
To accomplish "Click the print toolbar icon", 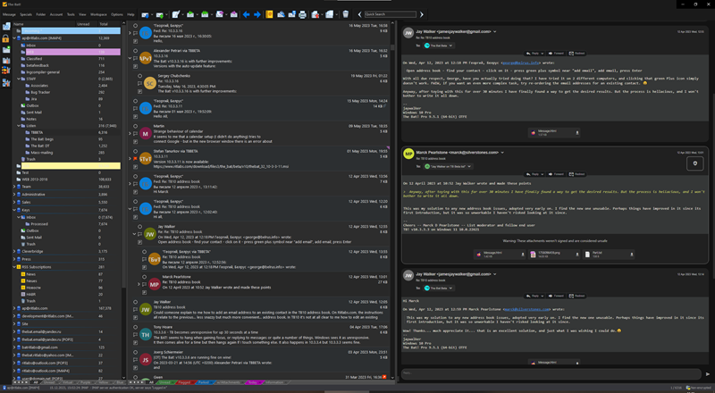I will point(302,14).
